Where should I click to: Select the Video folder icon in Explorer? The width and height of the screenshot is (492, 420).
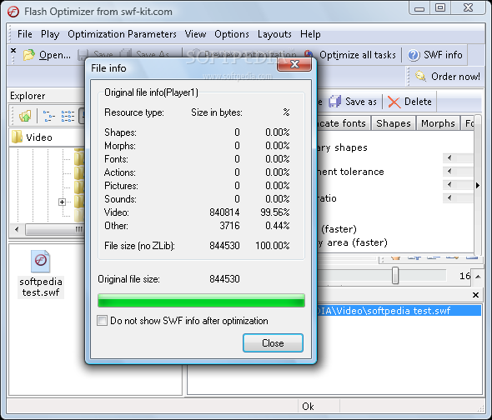tap(17, 137)
